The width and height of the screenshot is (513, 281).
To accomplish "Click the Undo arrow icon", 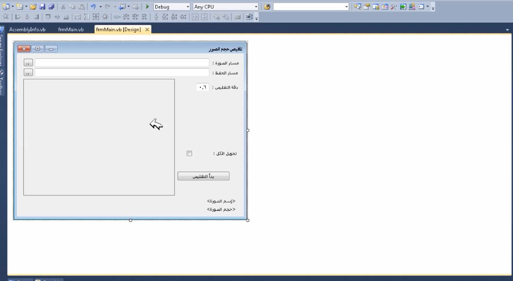I will coord(93,7).
